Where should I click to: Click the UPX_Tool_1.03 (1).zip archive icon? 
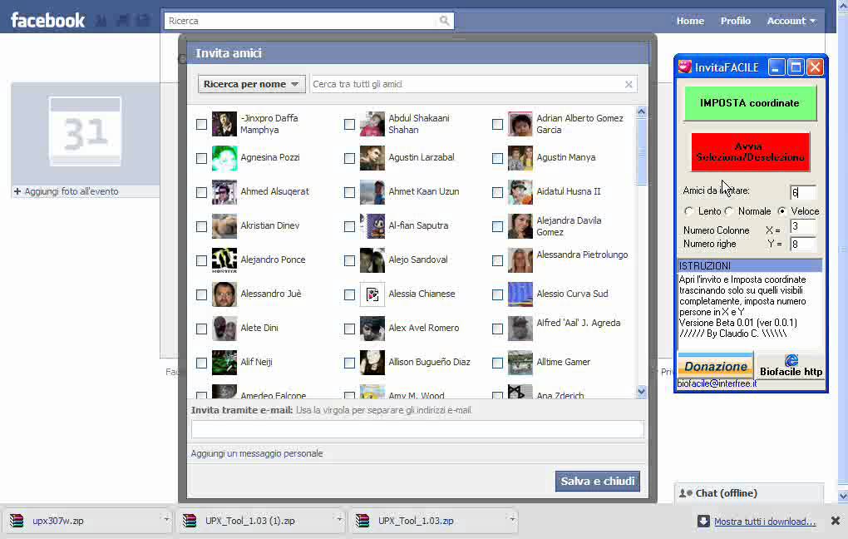point(190,521)
